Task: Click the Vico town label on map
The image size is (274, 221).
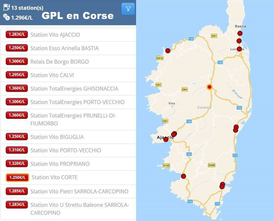Action: 172,103
